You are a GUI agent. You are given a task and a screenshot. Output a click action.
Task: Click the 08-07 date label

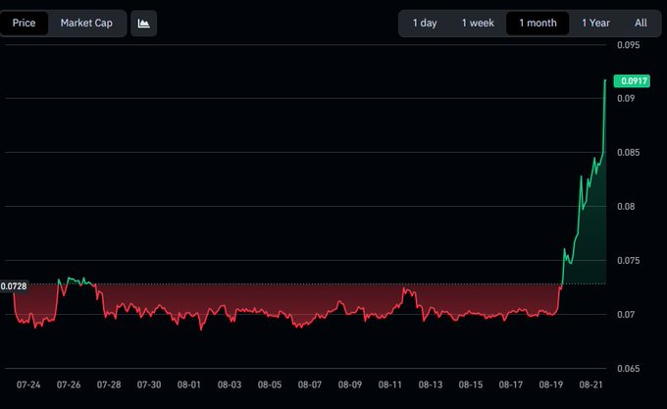click(x=310, y=384)
